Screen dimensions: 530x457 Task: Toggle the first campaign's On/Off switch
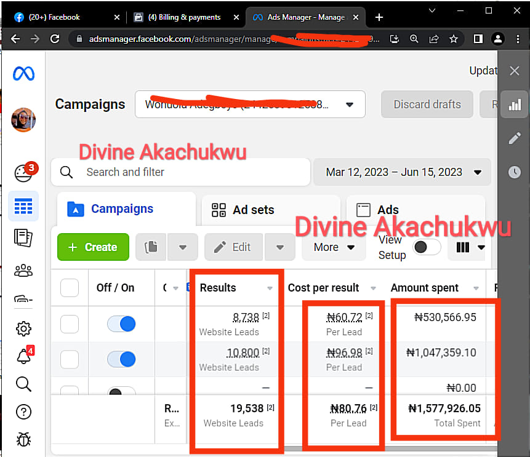pyautogui.click(x=121, y=324)
